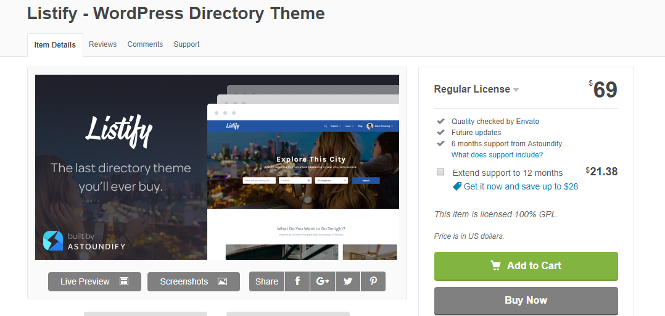View theme Screenshots
This screenshot has height=316, width=665.
tap(194, 281)
